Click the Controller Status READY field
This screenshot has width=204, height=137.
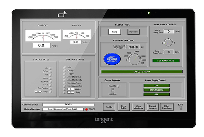pyautogui.click(x=68, y=104)
